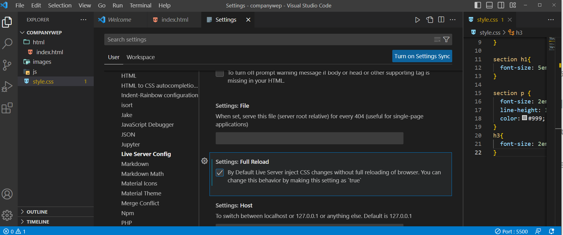
Task: Switch to Workspace settings tab
Action: tap(141, 57)
